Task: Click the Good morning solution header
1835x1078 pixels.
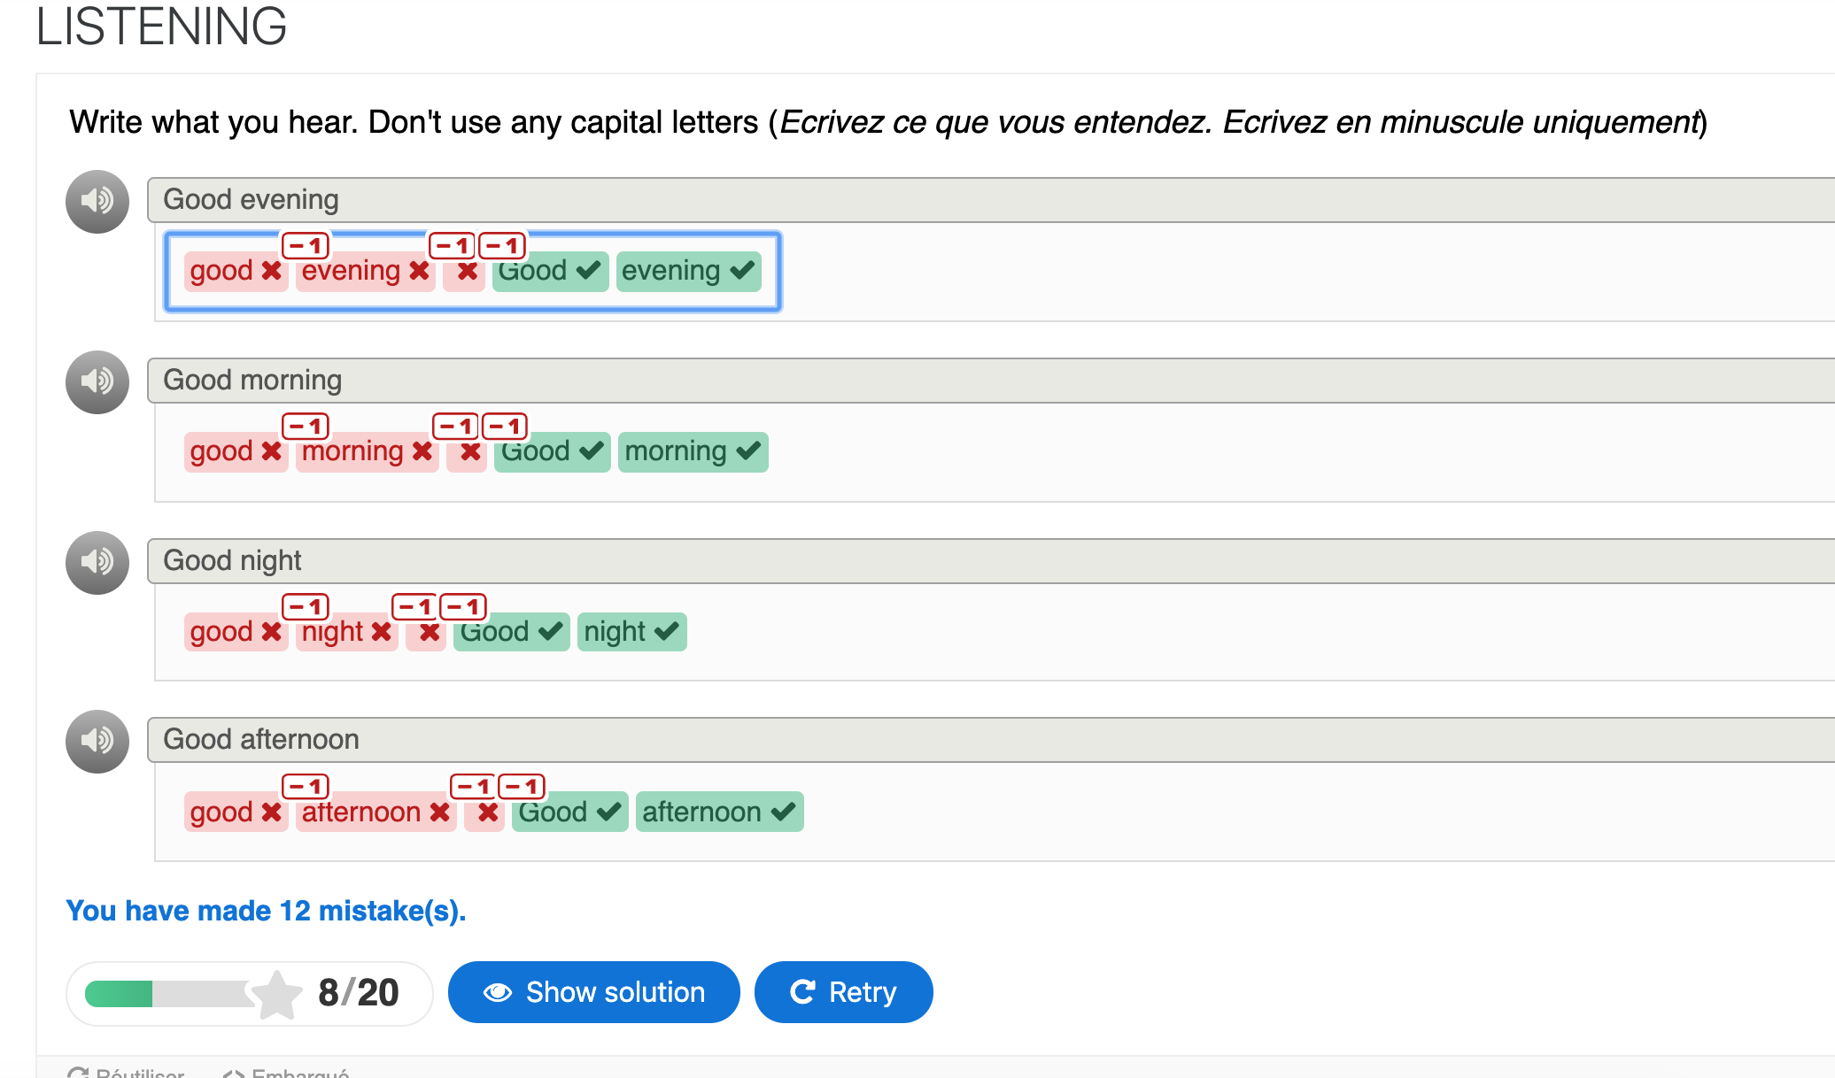Action: (x=990, y=381)
